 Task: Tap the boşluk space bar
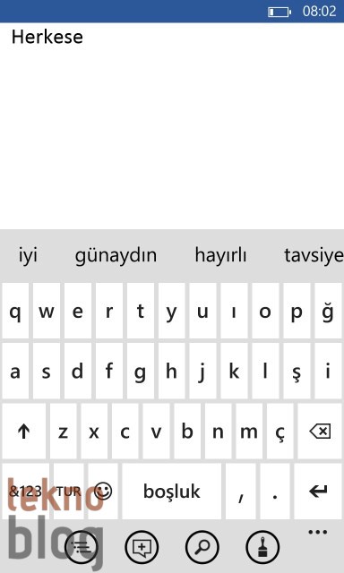coord(171,492)
